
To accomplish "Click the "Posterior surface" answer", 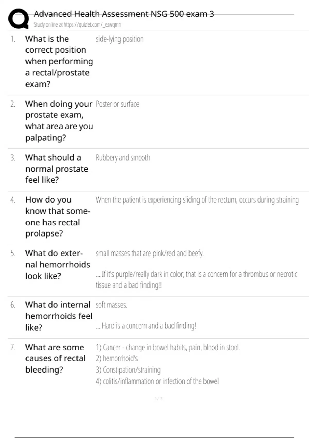I will click(x=117, y=104).
